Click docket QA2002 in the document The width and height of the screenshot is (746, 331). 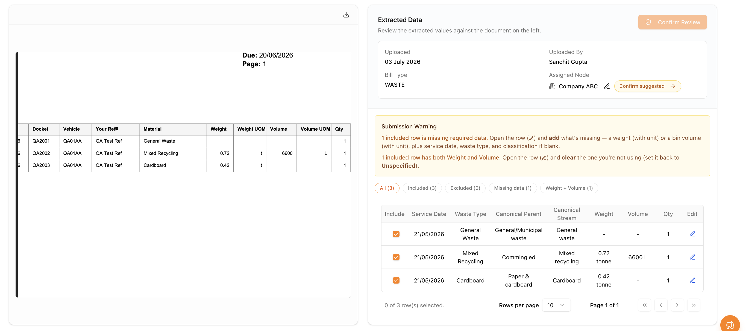tap(41, 153)
